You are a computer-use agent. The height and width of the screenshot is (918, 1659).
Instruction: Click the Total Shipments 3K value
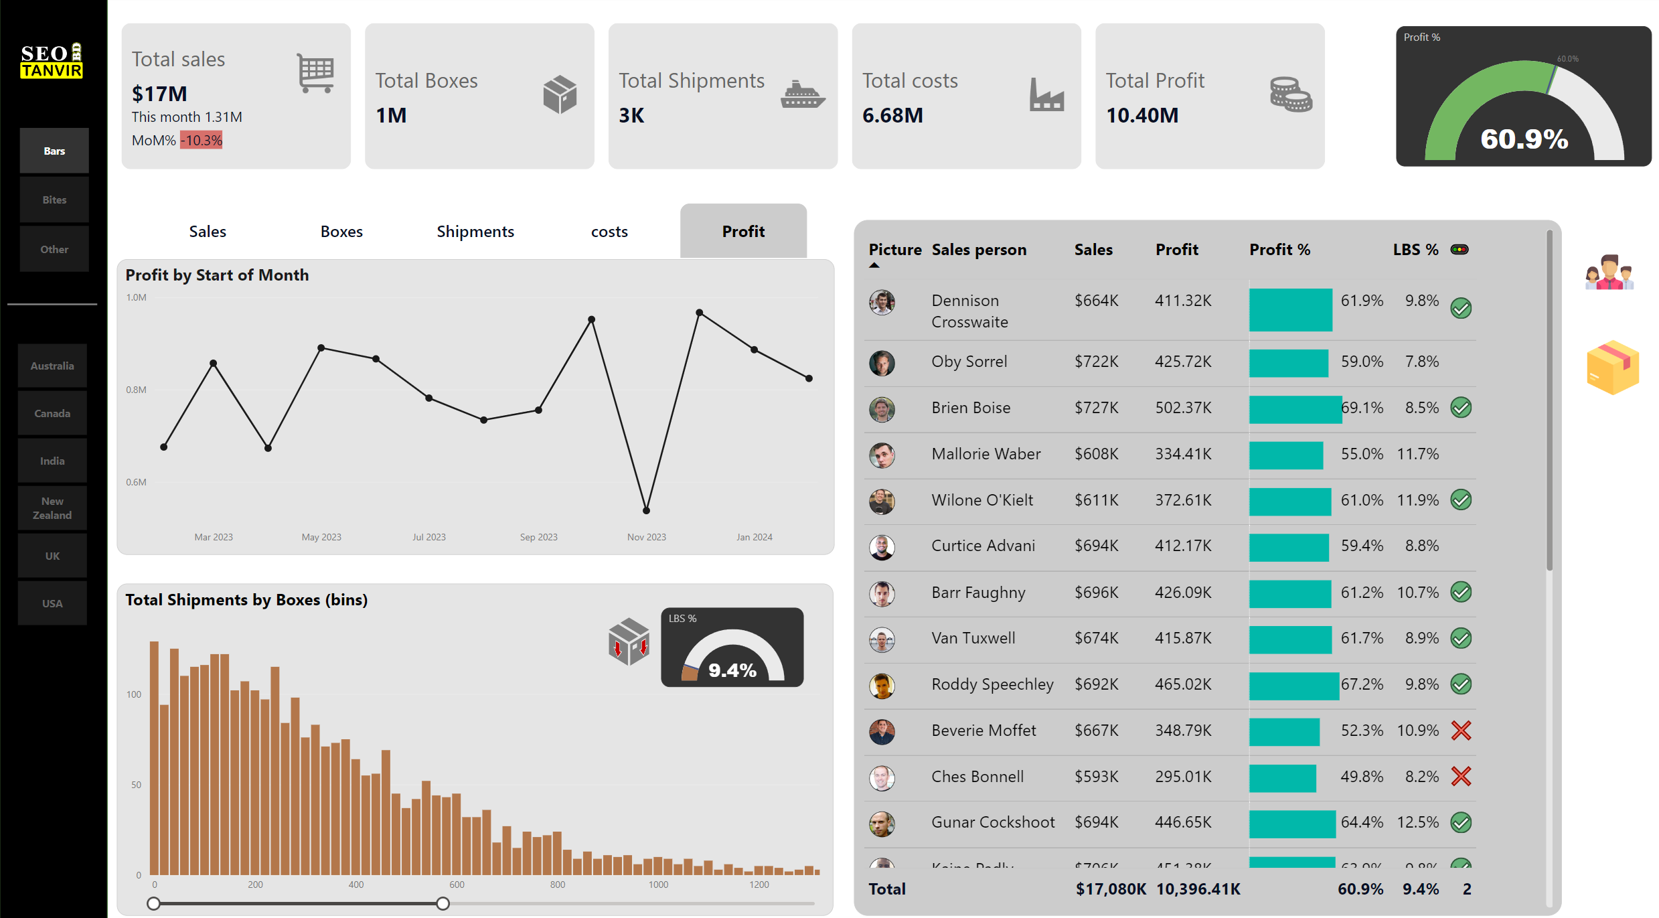point(631,116)
